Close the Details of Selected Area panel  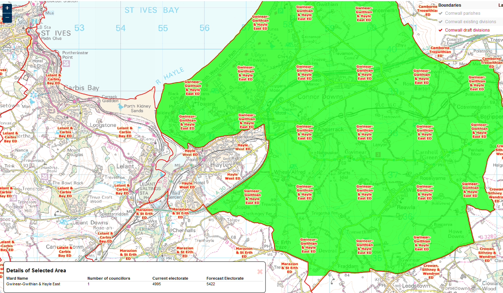pyautogui.click(x=260, y=271)
